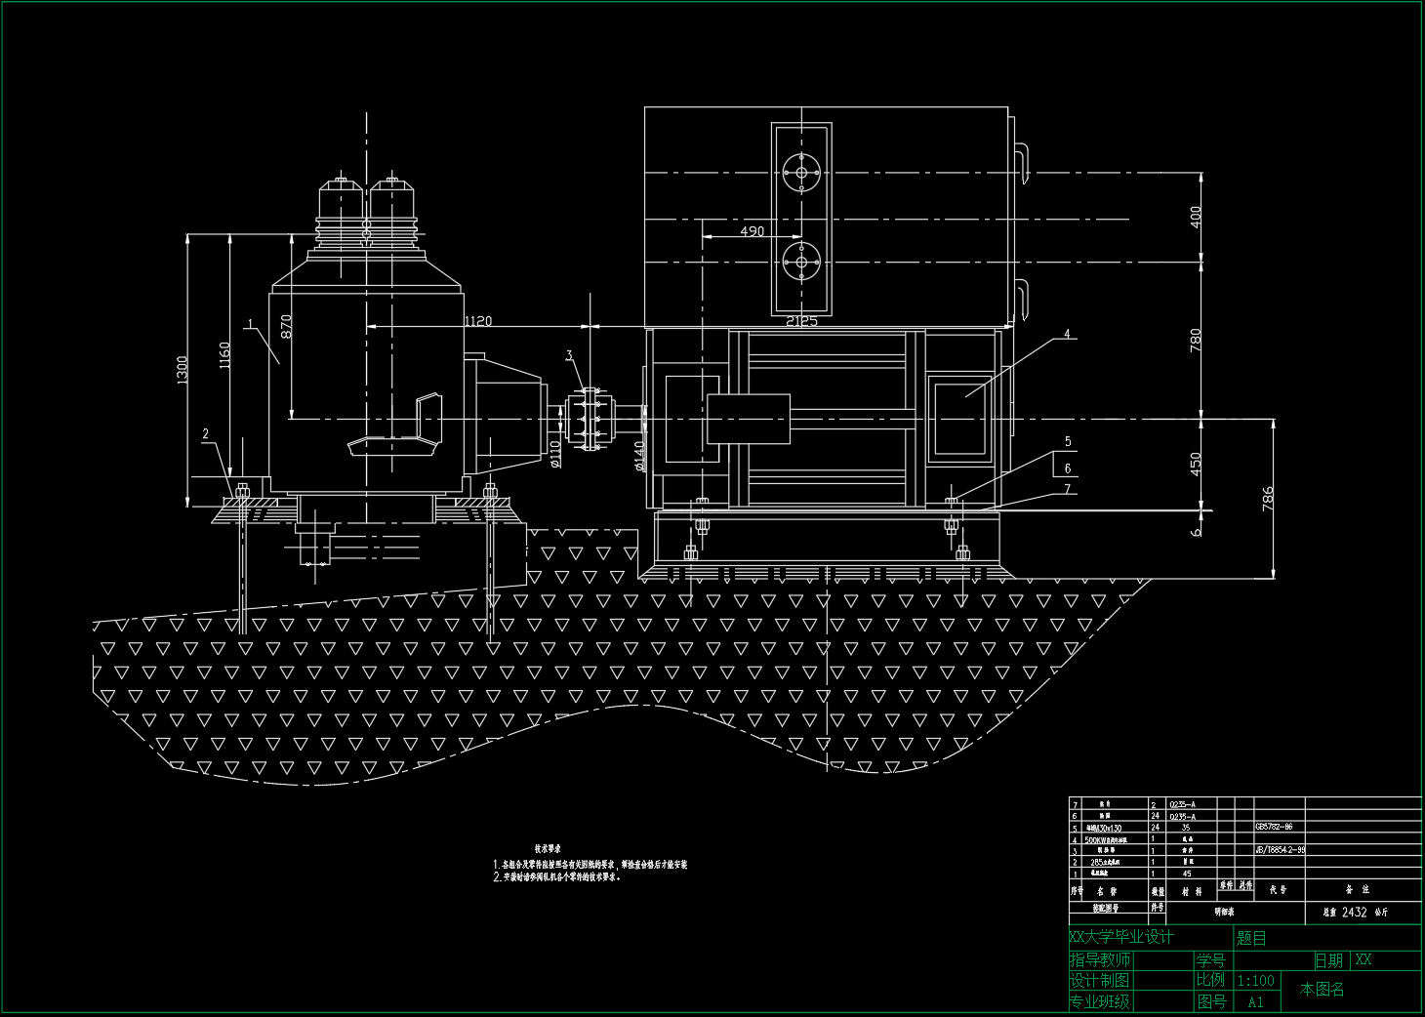Select the shaft coupling between machines
Screen dimensions: 1425x1017
click(x=589, y=420)
